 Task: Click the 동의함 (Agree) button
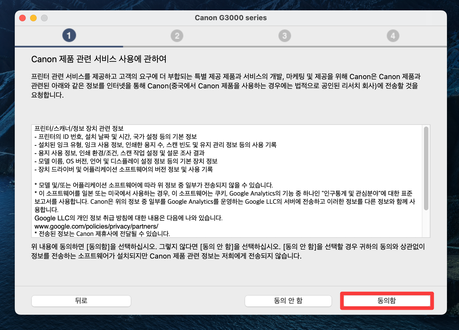pos(387,301)
